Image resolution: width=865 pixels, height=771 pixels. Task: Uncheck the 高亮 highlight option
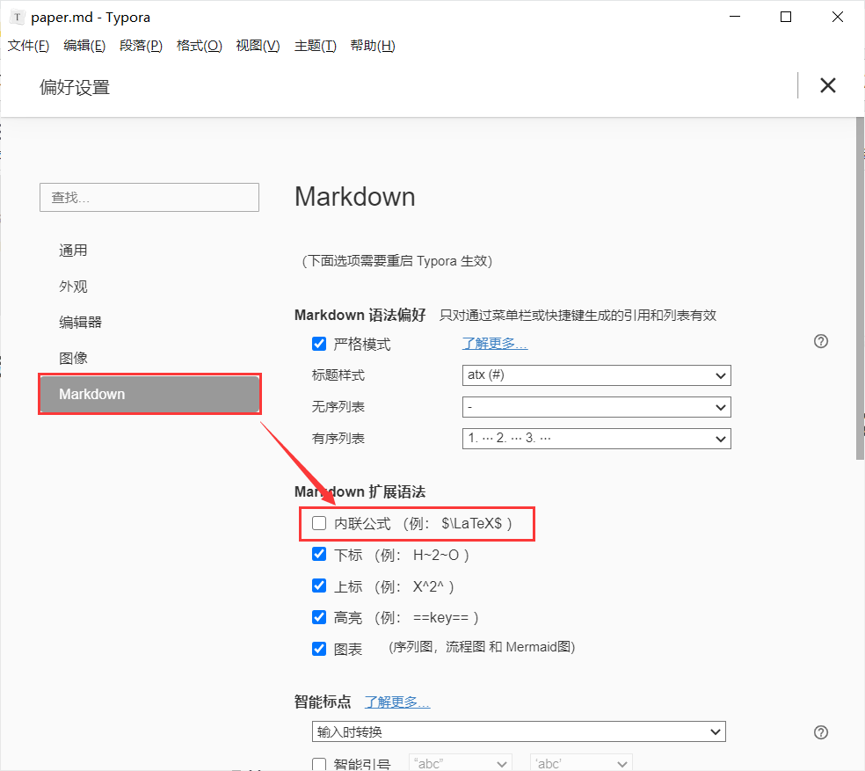coord(319,616)
